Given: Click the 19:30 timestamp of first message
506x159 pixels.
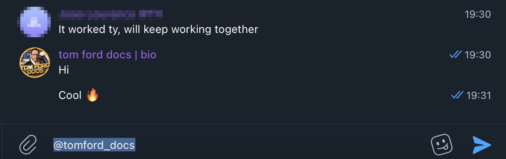Looking at the screenshot, I should 478,14.
